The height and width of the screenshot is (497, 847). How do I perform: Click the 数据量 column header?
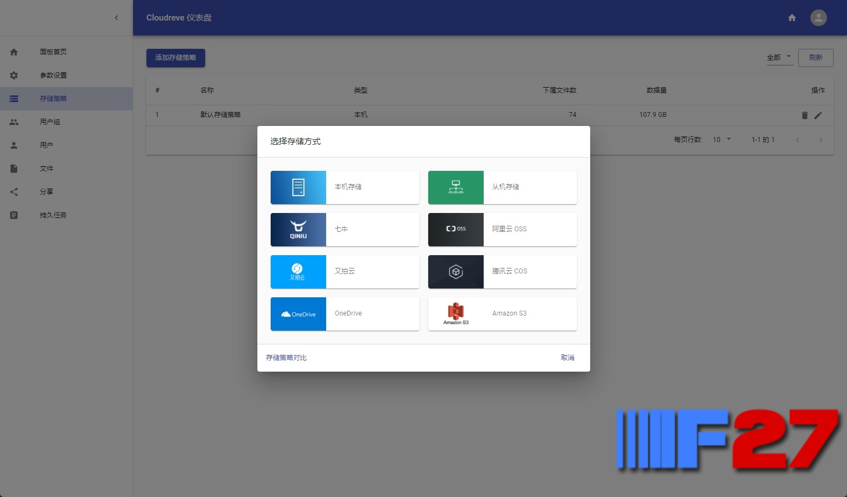click(656, 90)
